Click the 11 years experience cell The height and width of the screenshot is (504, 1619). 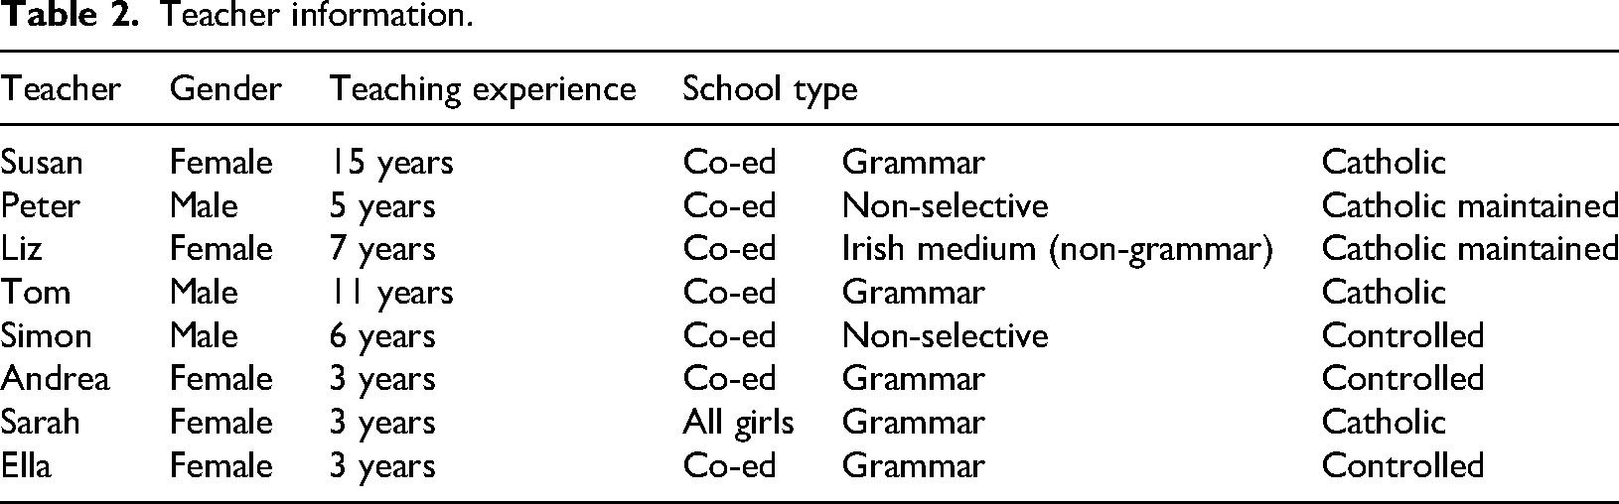click(391, 293)
